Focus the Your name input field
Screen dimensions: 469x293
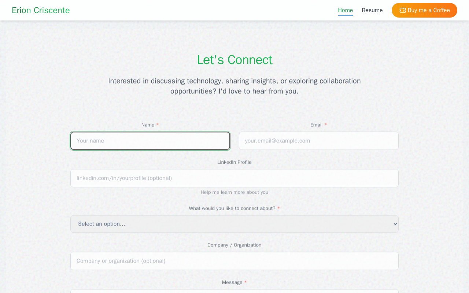[150, 141]
